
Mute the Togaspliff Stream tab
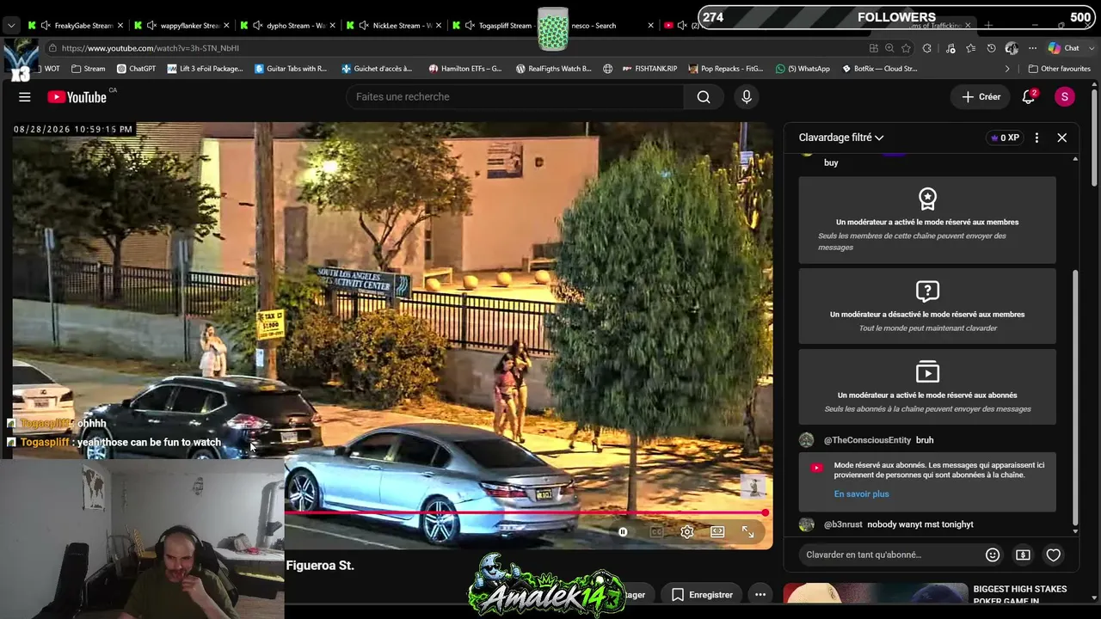(470, 26)
